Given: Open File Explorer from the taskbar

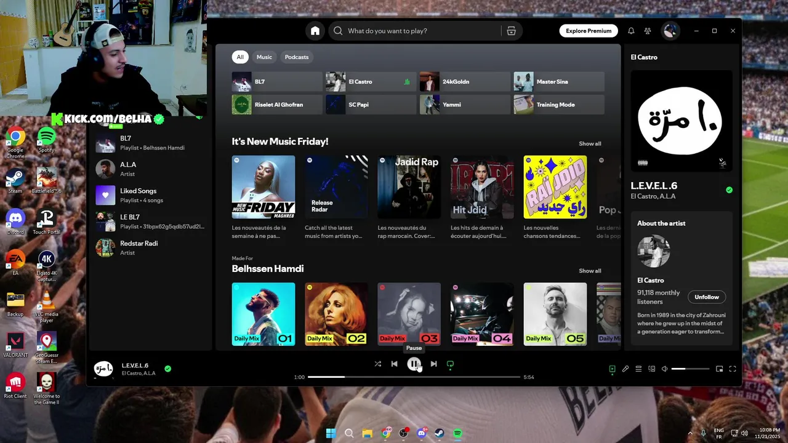Looking at the screenshot, I should pos(367,433).
